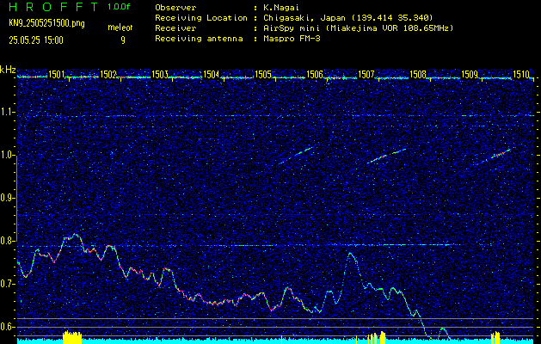Viewport: 541px width, 344px height.
Task: Click the Receiving antenna label
Action: pyautogui.click(x=199, y=39)
